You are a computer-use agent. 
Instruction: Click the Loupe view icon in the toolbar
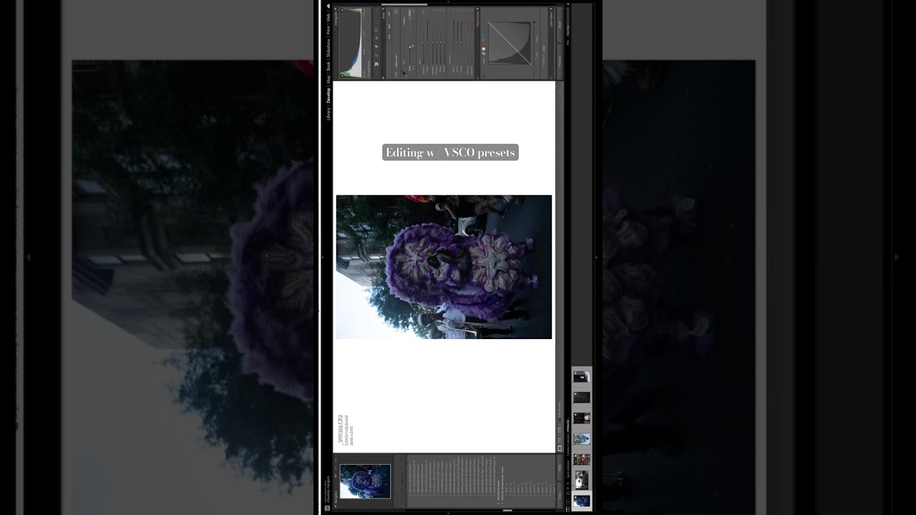[x=560, y=448]
